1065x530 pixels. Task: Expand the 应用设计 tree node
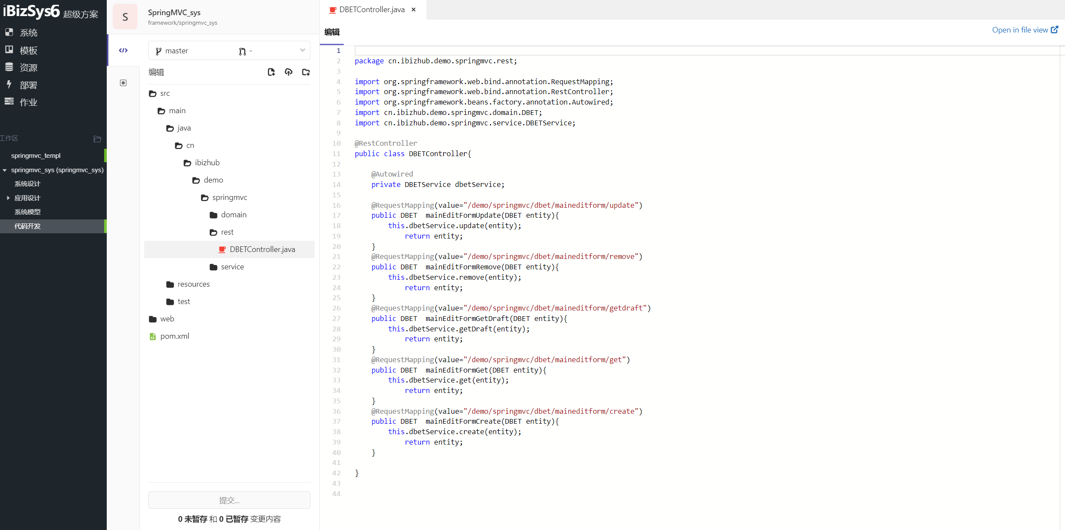pyautogui.click(x=8, y=198)
